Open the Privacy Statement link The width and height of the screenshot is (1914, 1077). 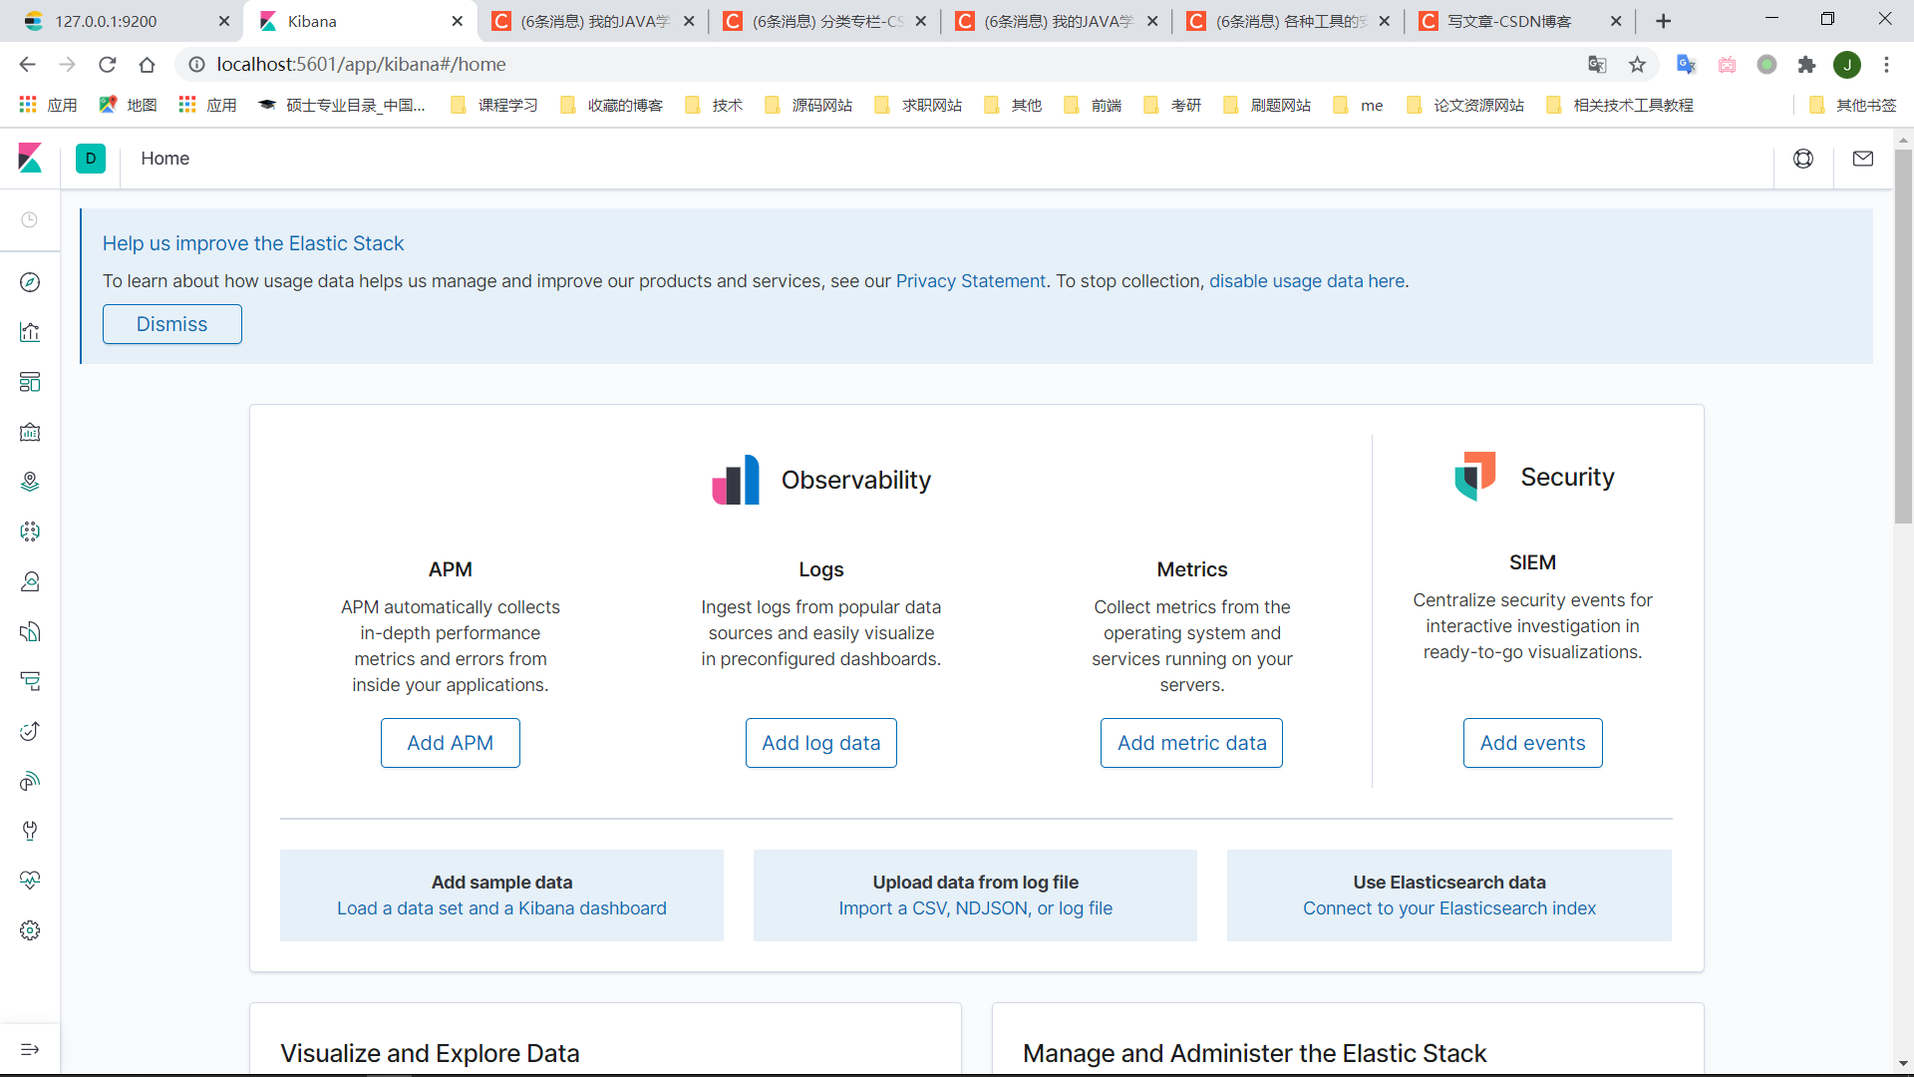(x=970, y=281)
